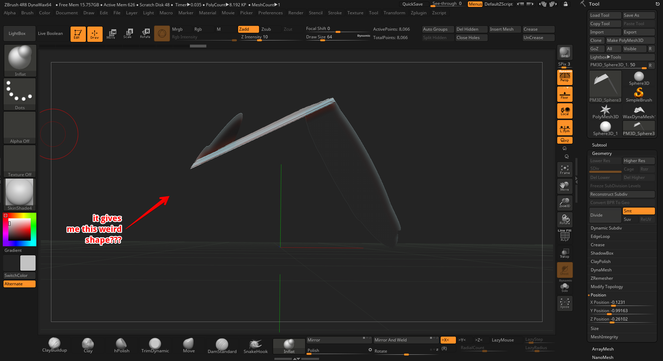Click the BPR render icon
The image size is (663, 361).
pyautogui.click(x=565, y=52)
